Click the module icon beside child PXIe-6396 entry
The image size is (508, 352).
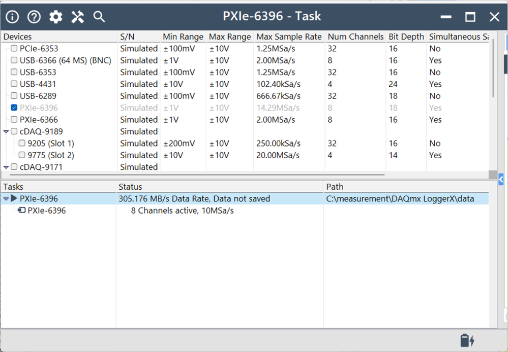tap(21, 210)
